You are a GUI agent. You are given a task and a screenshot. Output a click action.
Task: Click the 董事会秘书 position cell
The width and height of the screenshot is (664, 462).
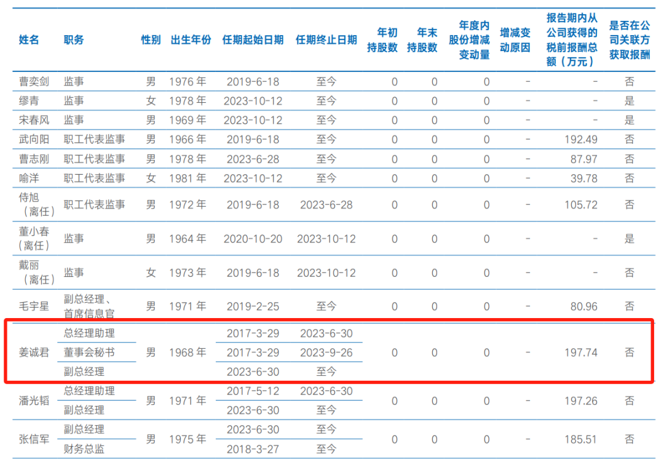point(89,352)
